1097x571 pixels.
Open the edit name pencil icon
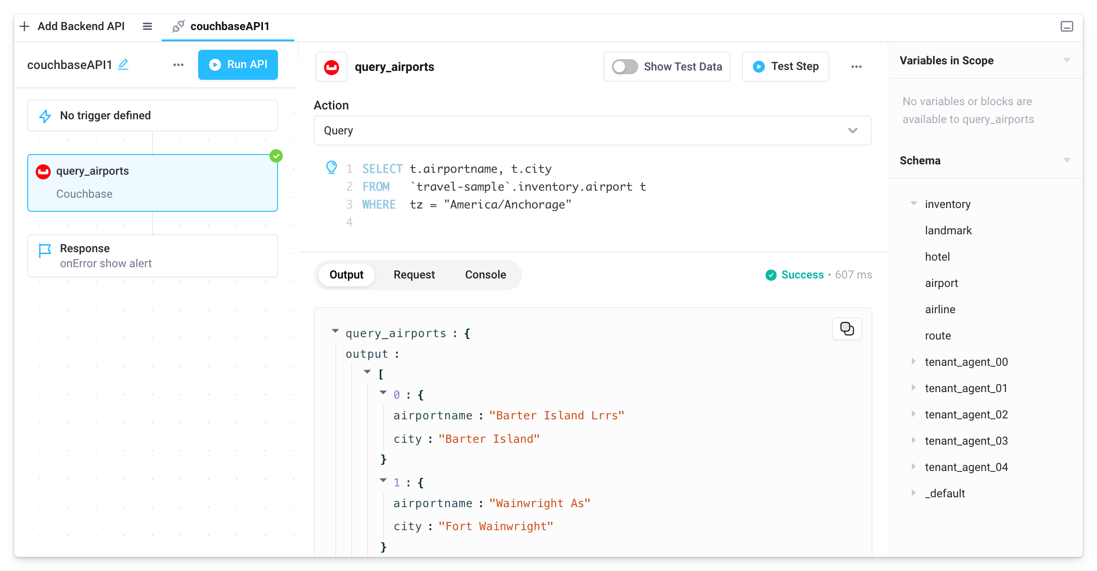(123, 65)
